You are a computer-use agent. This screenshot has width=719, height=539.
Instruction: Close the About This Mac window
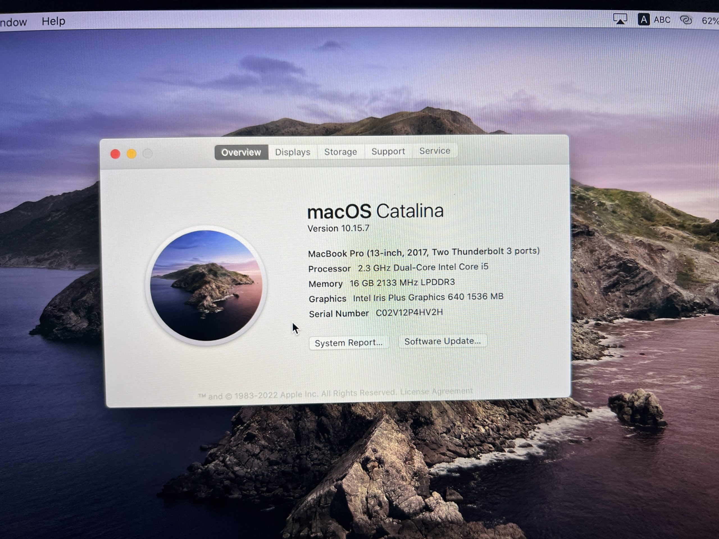point(115,154)
